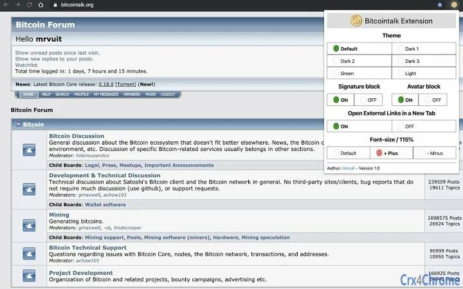Click the browser forward arrow
Viewport: 463px width, 289px height.
[18, 4]
